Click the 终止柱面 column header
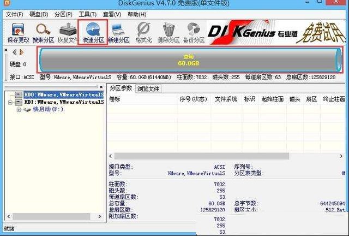 pyautogui.click(x=334, y=99)
